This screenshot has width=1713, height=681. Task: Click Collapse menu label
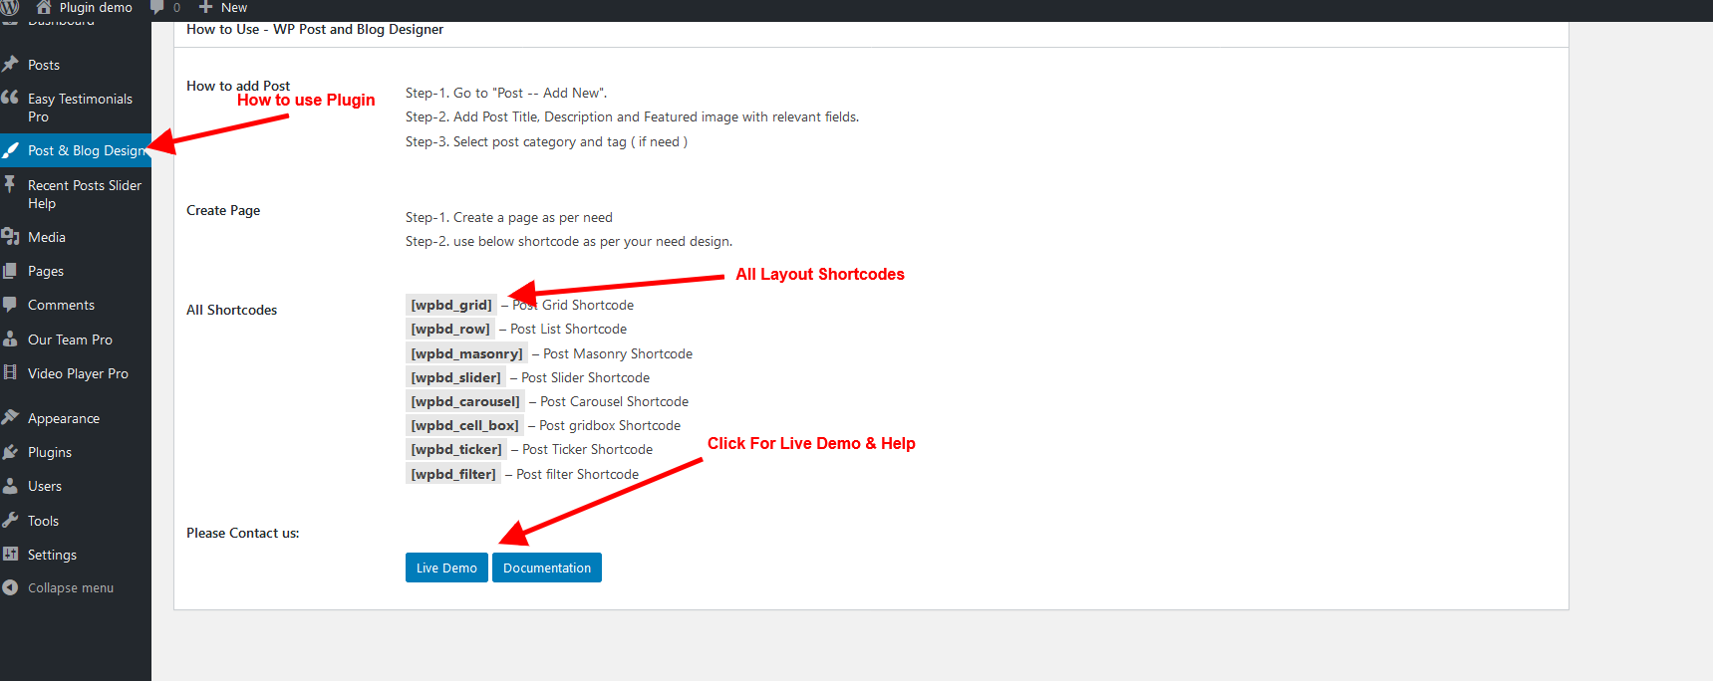tap(71, 588)
